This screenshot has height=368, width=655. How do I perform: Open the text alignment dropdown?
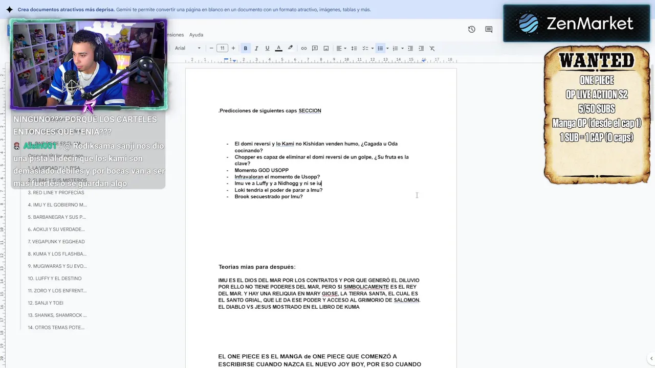point(341,48)
